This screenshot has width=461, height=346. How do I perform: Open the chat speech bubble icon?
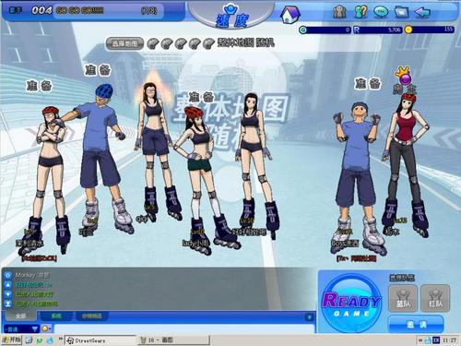pyautogui.click(x=381, y=12)
